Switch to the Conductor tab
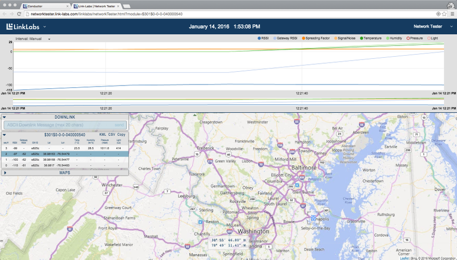The height and width of the screenshot is (260, 457). (43, 6)
